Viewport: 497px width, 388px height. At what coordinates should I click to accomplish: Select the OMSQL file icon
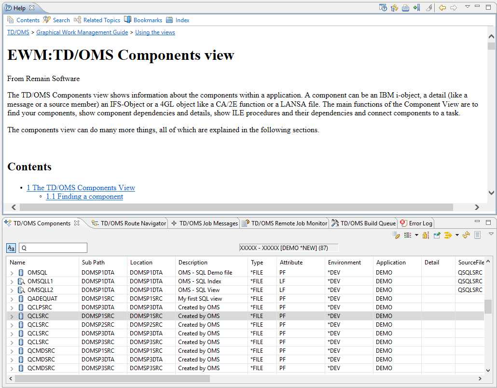point(21,273)
